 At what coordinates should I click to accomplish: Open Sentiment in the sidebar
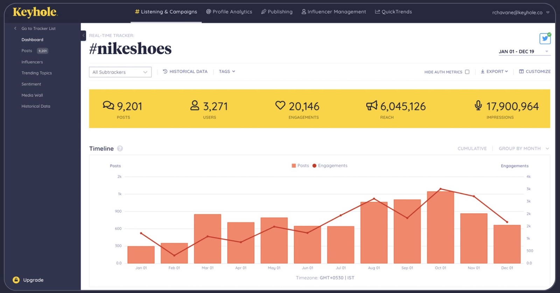(x=31, y=84)
